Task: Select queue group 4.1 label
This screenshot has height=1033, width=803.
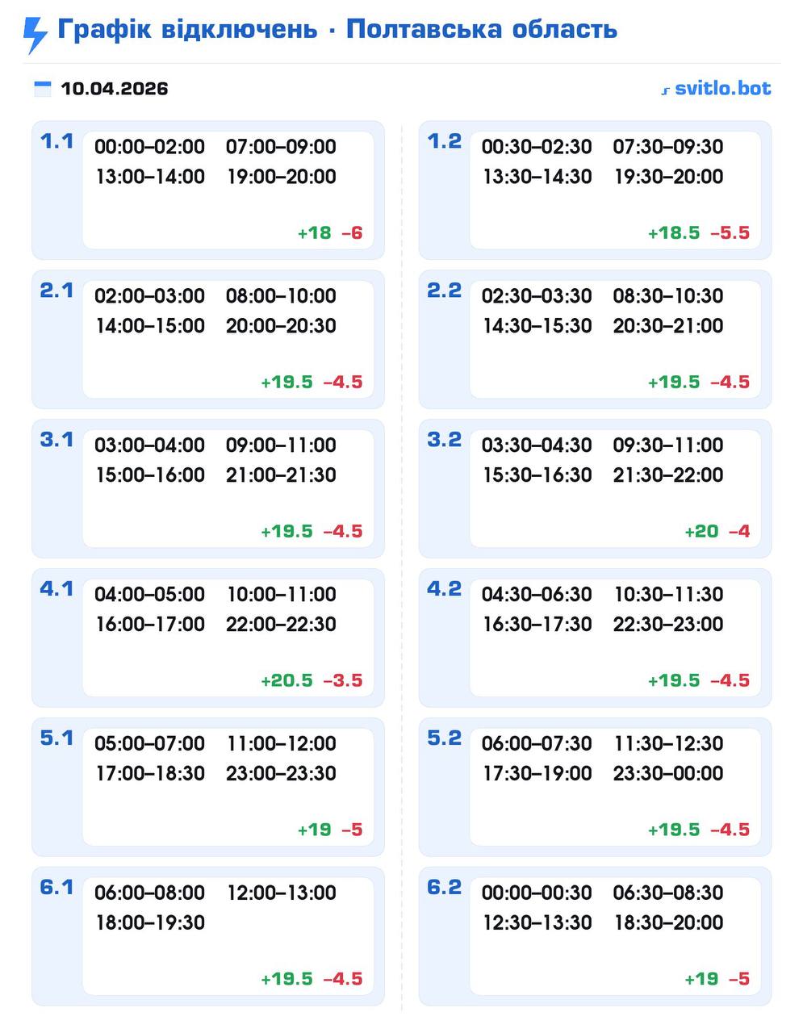Action: click(56, 589)
